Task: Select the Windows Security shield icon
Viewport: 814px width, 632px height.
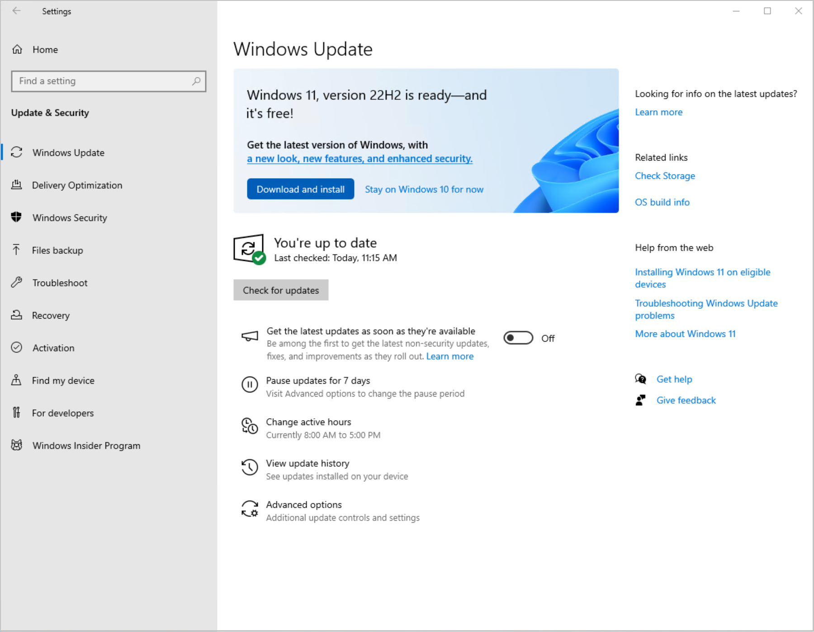Action: point(17,217)
